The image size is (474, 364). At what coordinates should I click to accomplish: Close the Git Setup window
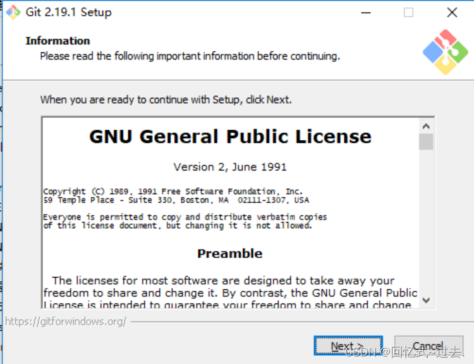[452, 13]
